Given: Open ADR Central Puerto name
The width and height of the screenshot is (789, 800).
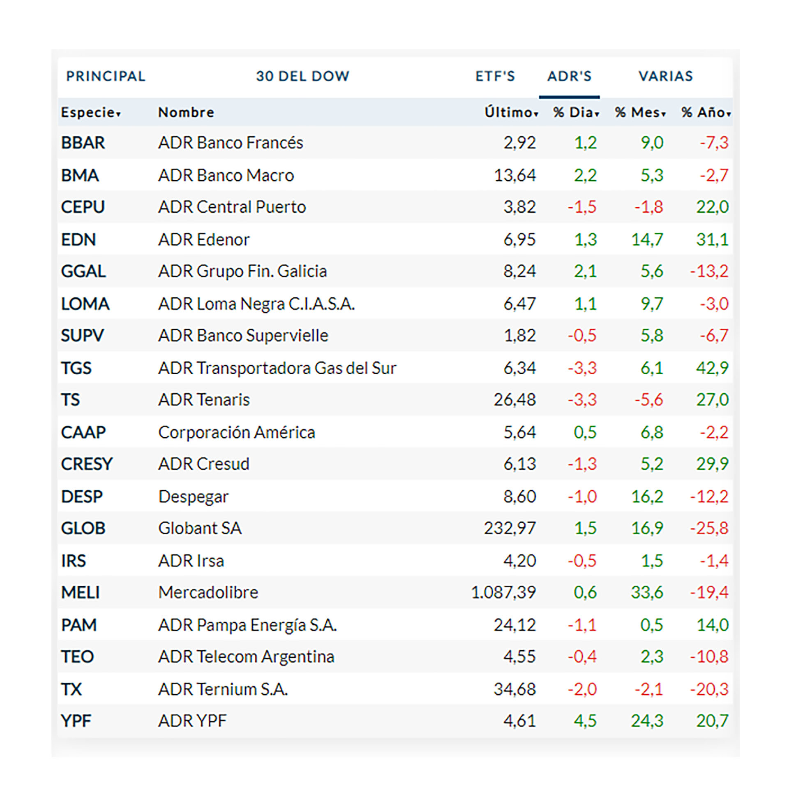Looking at the screenshot, I should 232,207.
